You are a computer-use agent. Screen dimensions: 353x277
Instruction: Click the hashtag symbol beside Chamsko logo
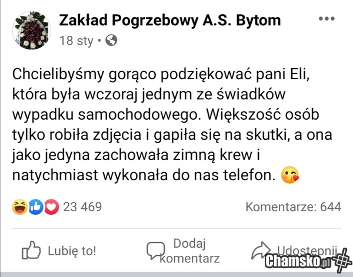pyautogui.click(x=342, y=261)
